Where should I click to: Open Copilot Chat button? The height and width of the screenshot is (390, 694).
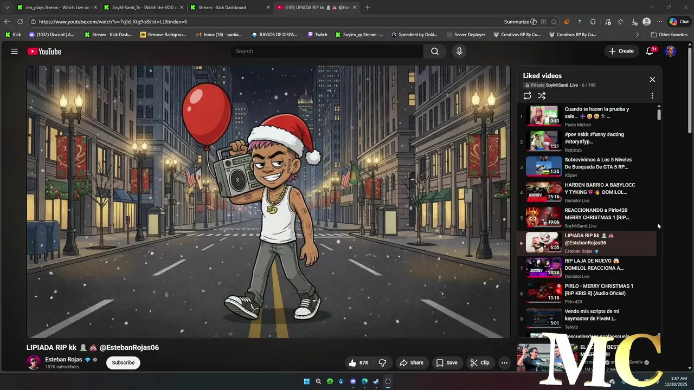coord(679,22)
